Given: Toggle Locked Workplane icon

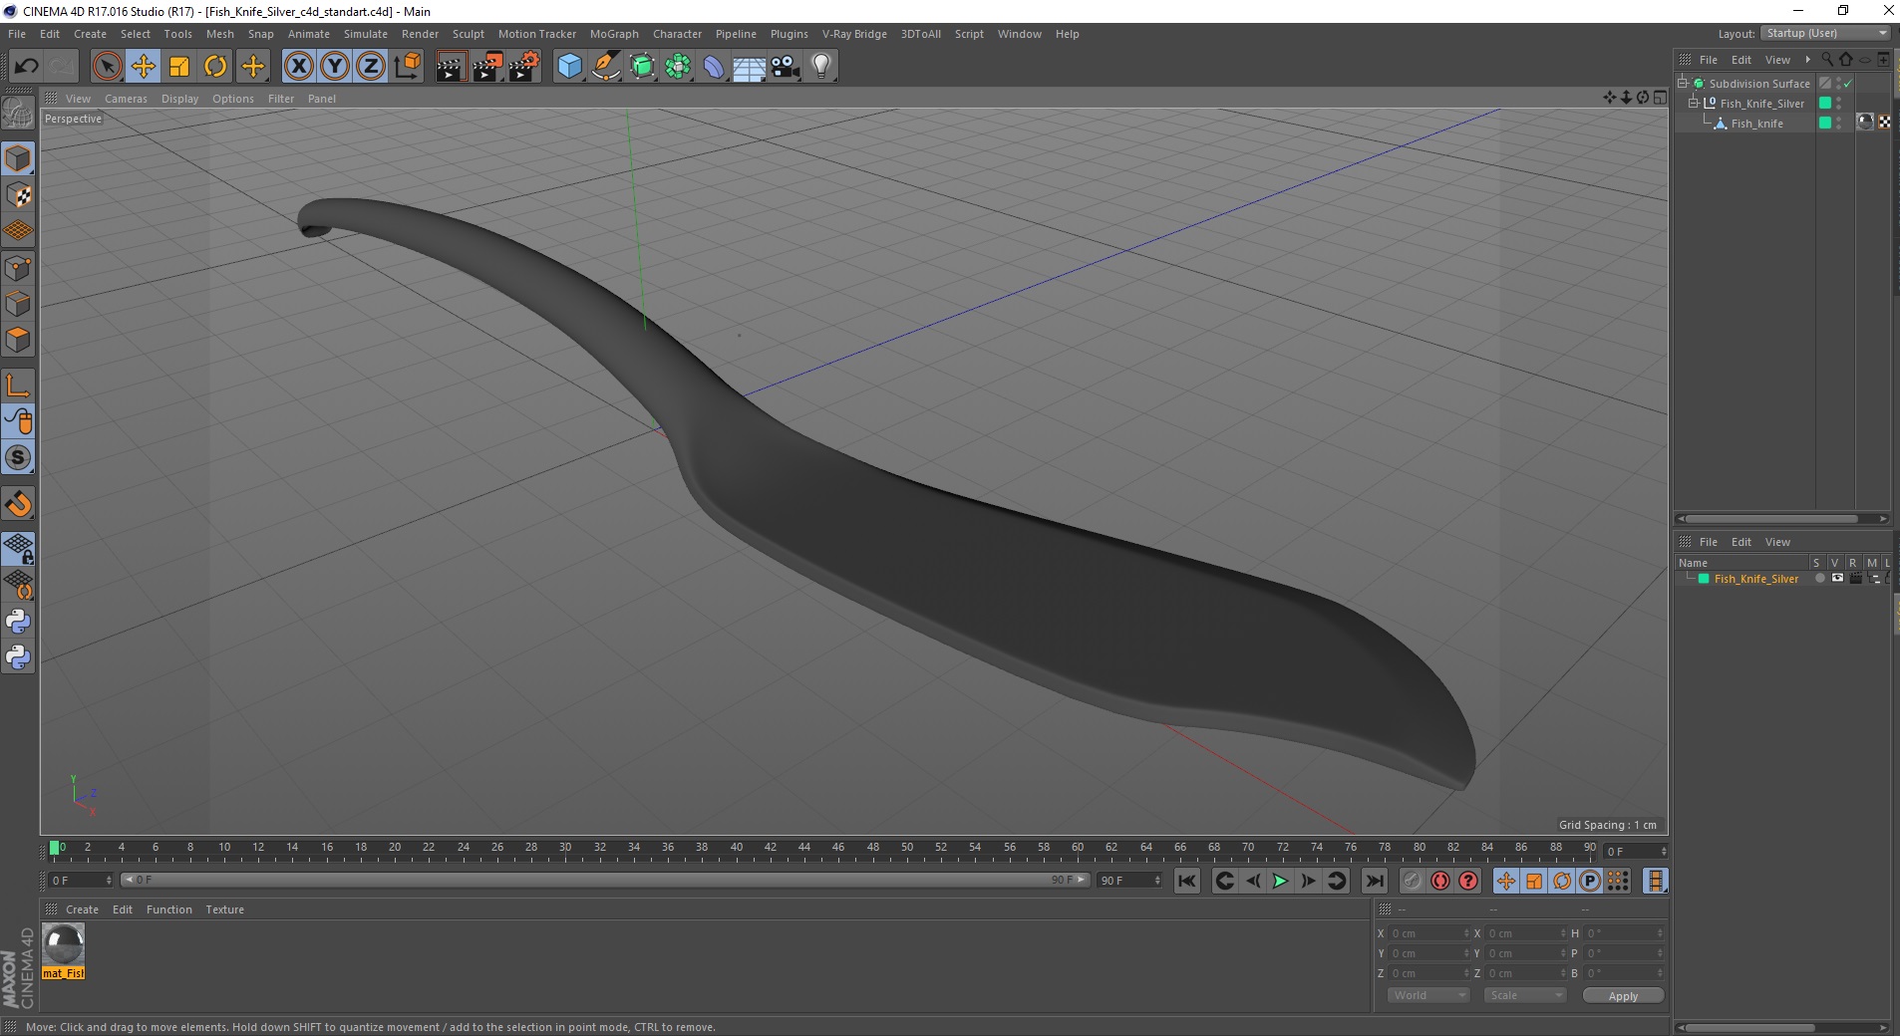Looking at the screenshot, I should (x=18, y=548).
